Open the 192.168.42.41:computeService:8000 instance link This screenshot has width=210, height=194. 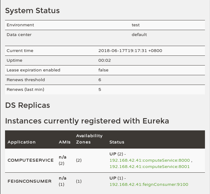(150, 160)
